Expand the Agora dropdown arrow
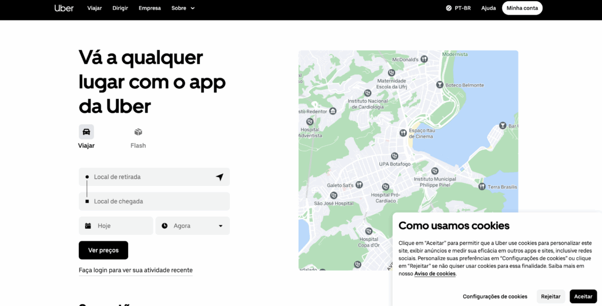602x306 pixels. pyautogui.click(x=221, y=226)
